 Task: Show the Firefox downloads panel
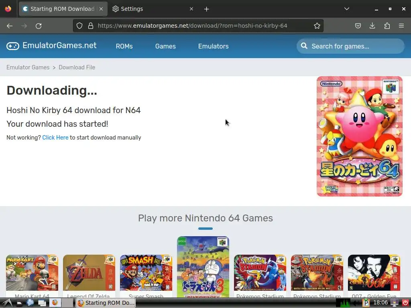pyautogui.click(x=372, y=26)
